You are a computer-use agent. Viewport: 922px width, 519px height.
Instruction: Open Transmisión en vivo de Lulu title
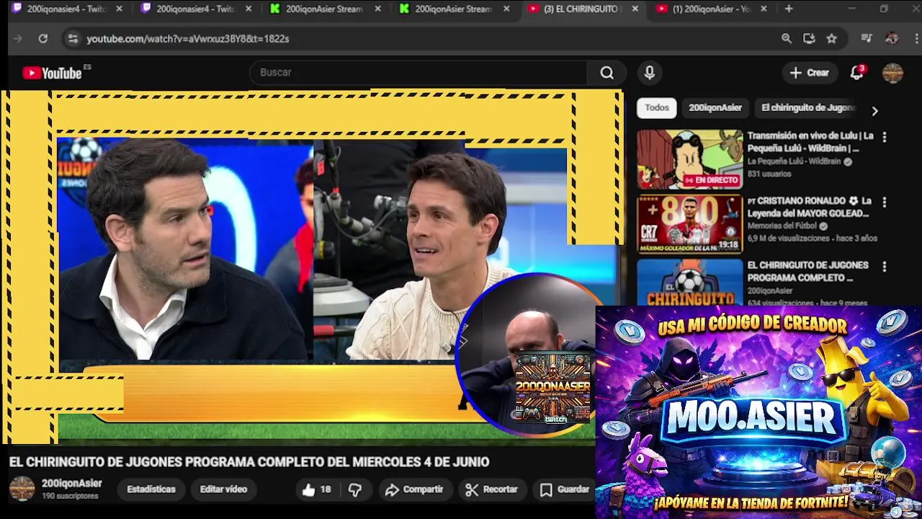(810, 142)
